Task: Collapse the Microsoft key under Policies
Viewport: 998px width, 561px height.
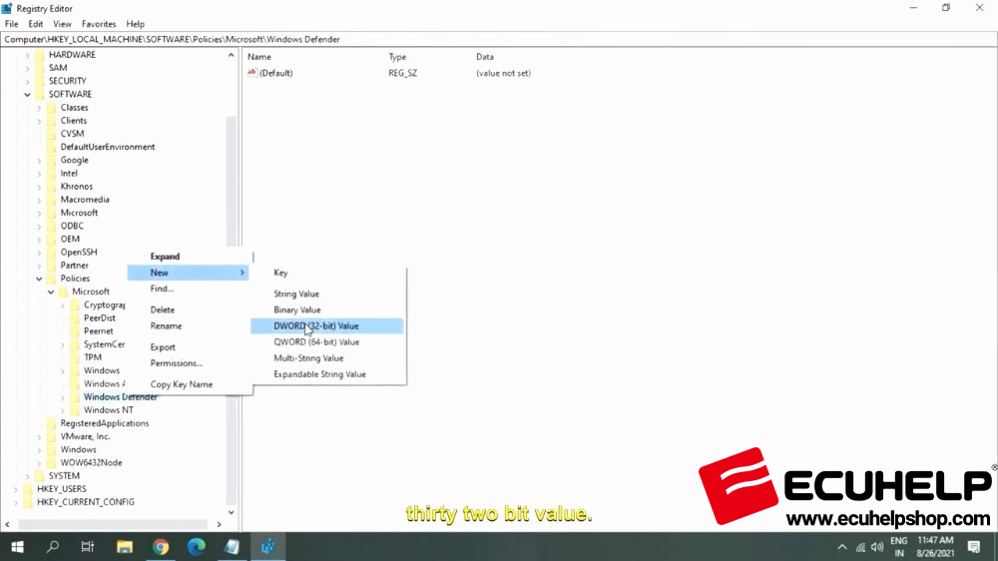Action: (x=51, y=291)
